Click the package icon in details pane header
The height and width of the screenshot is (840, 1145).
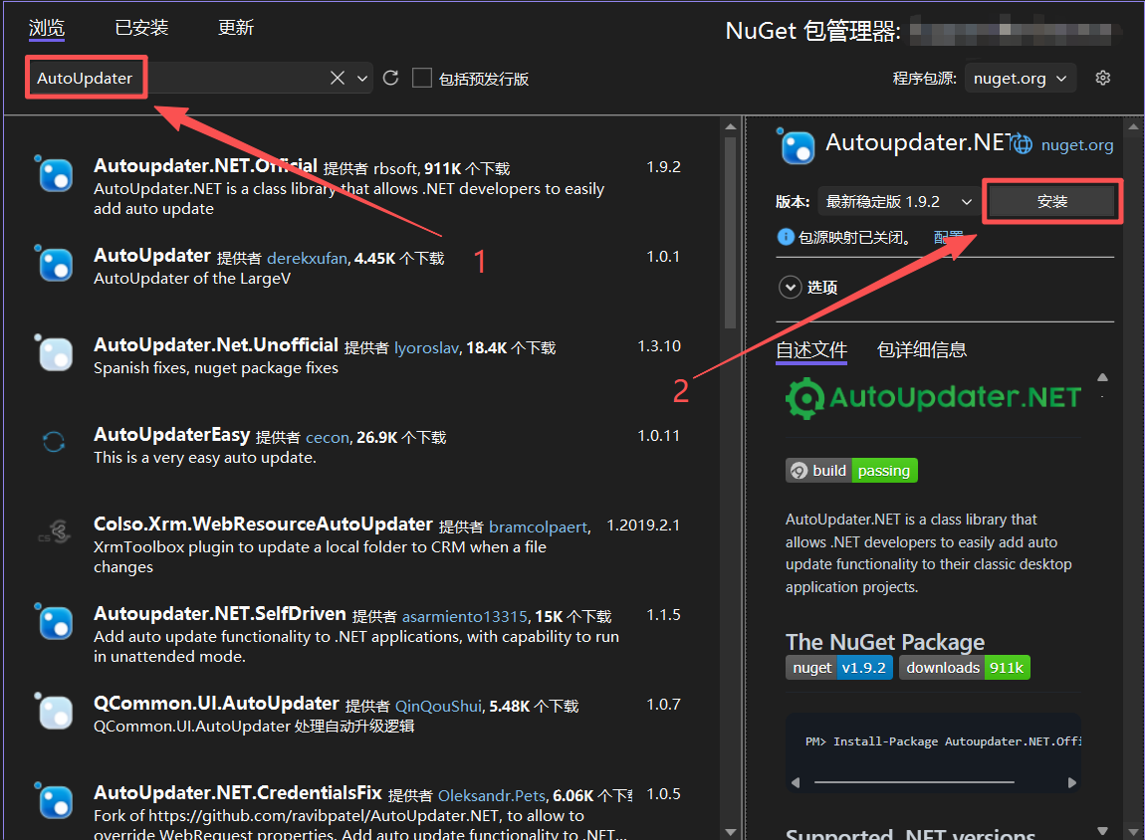798,147
